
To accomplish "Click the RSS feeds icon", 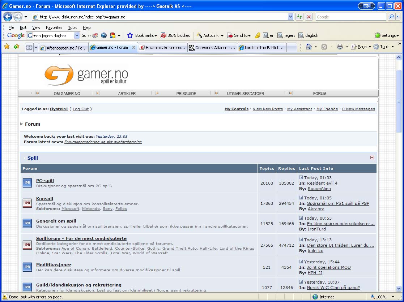I will coord(324,47).
